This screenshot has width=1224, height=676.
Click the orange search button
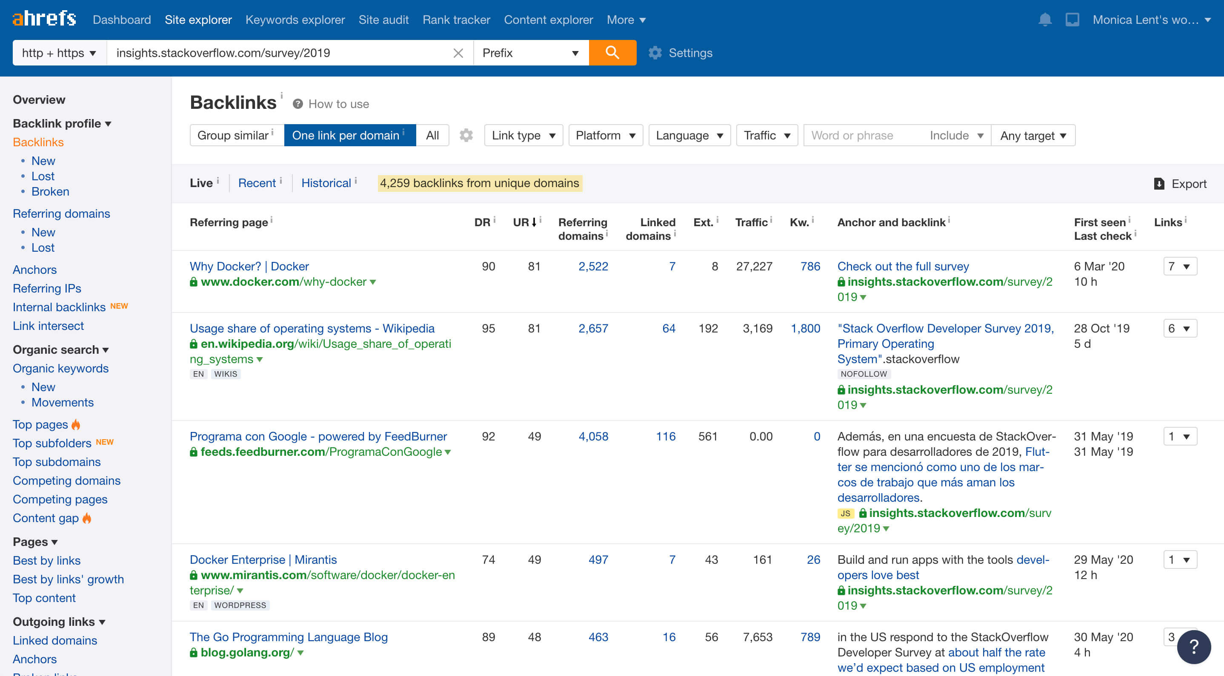(x=612, y=52)
